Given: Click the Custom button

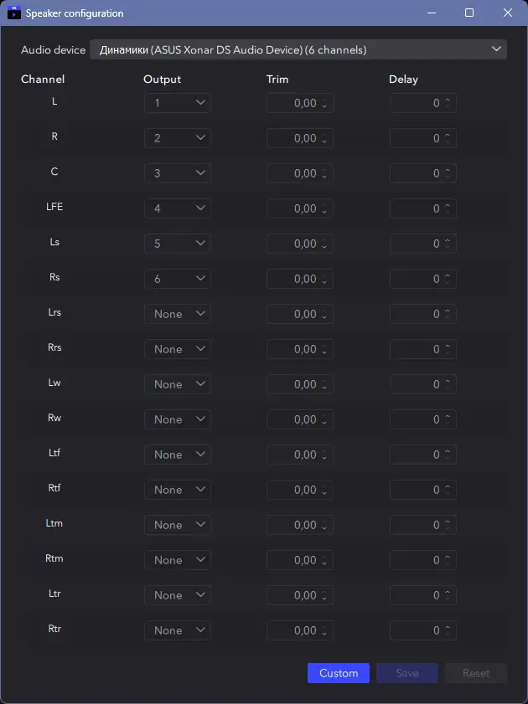Looking at the screenshot, I should click(339, 673).
